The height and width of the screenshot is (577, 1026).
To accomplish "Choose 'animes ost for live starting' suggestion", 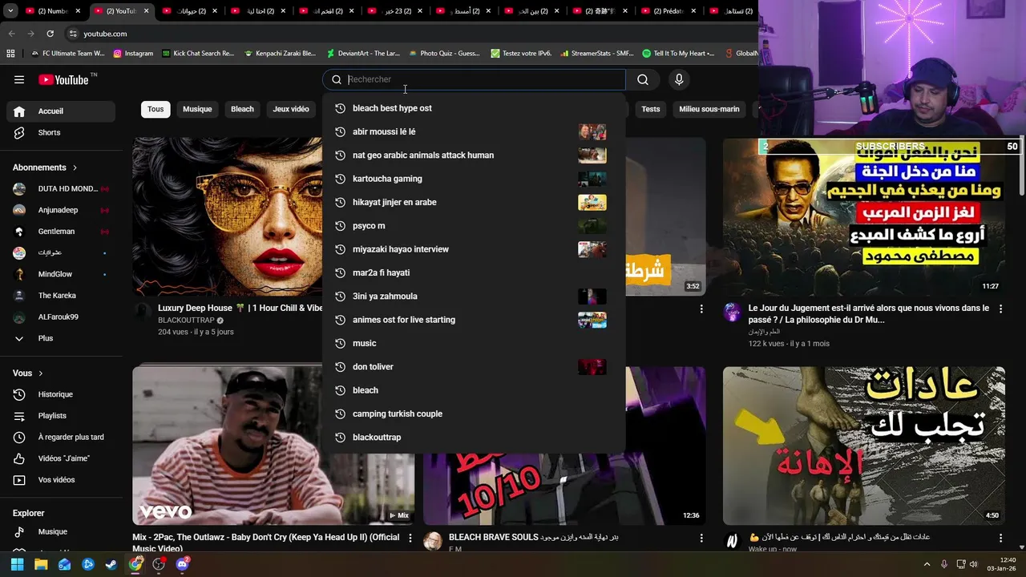I will [x=474, y=320].
